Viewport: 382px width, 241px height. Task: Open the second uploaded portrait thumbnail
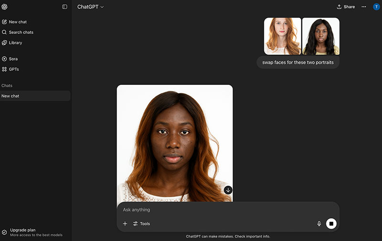click(320, 36)
